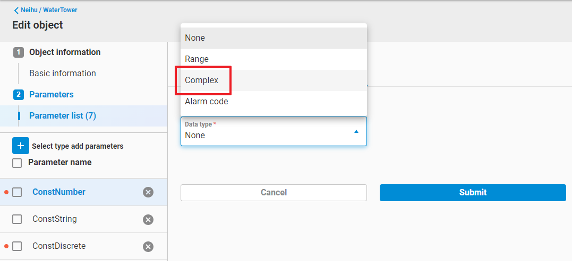Tick the ConstNumber checkbox
Image resolution: width=572 pixels, height=261 pixels.
(17, 192)
